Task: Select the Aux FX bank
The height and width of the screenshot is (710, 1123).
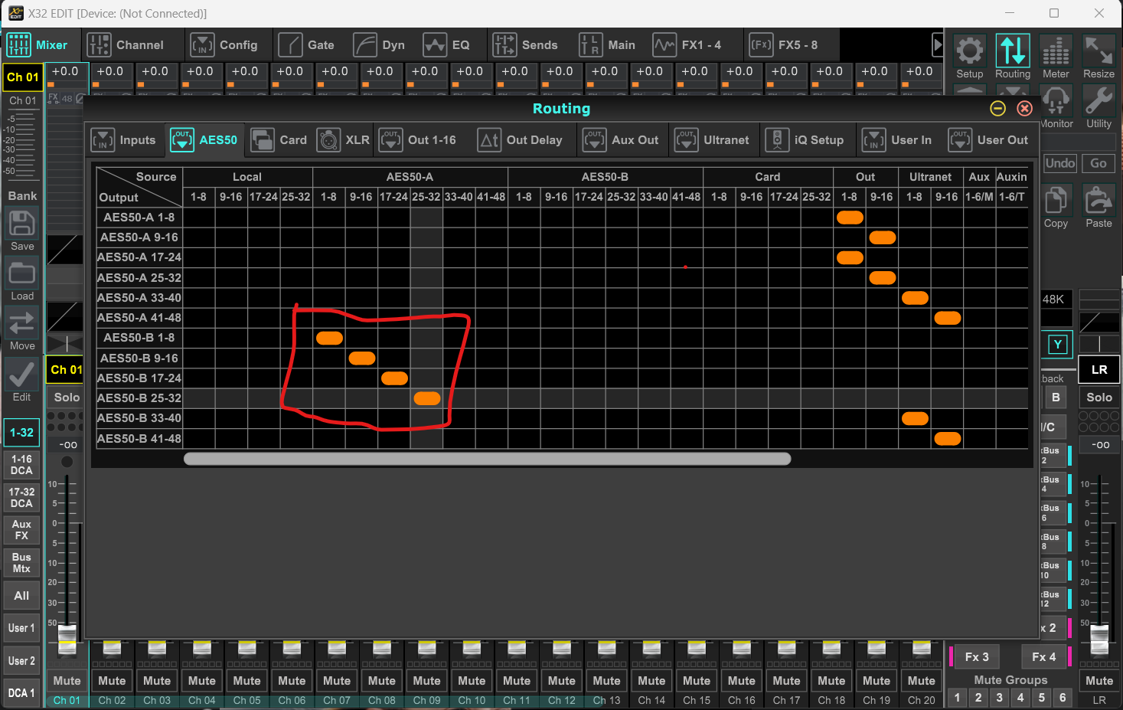Action: (x=21, y=530)
